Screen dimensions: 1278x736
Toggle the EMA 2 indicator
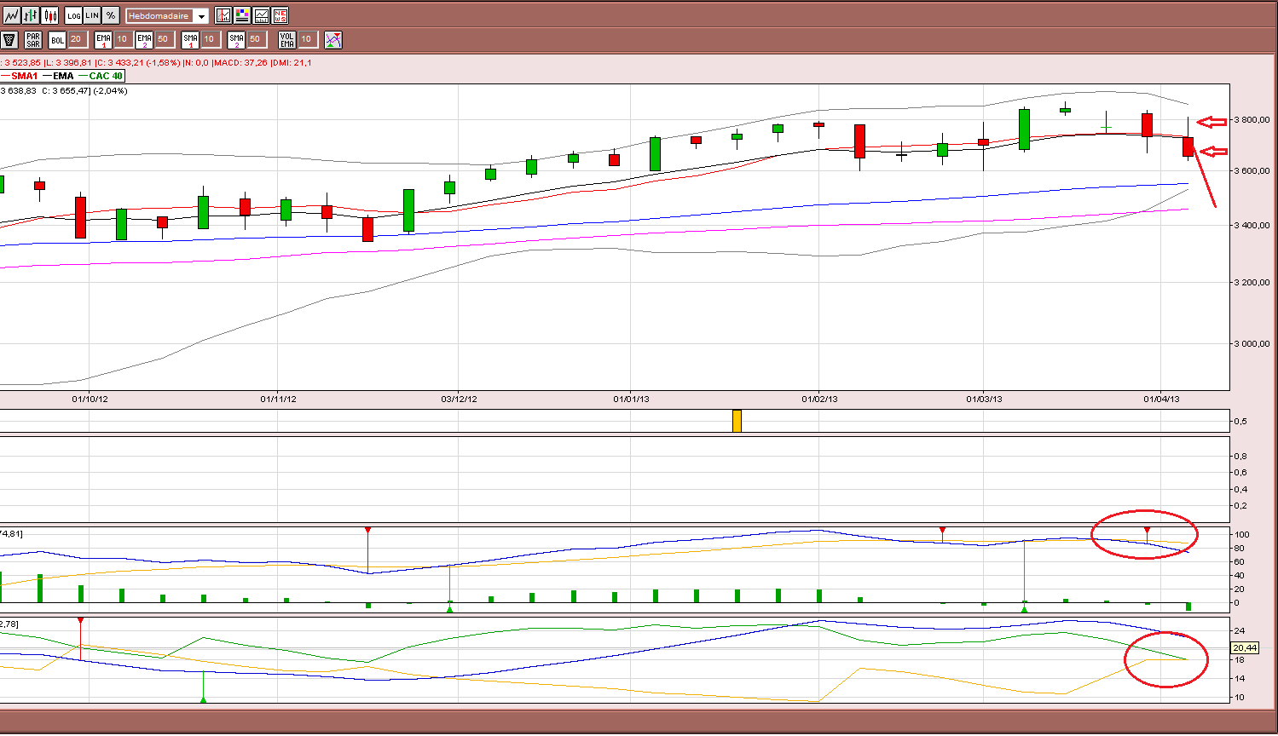tap(144, 39)
